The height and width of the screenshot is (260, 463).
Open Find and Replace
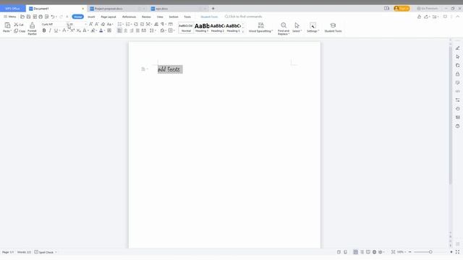coord(284,28)
